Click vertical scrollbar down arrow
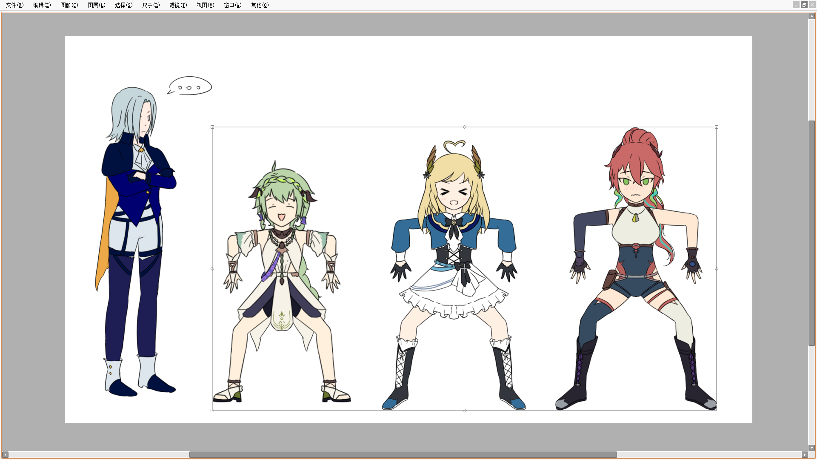The image size is (817, 460). click(x=811, y=448)
